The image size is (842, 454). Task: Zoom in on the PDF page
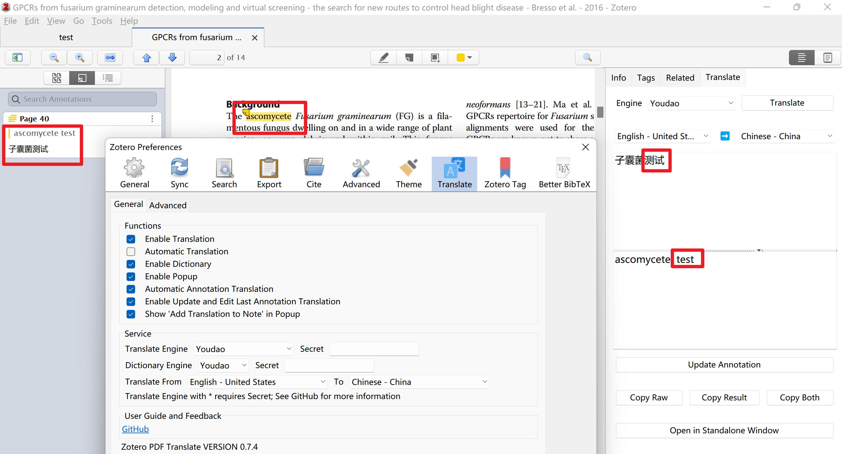click(79, 57)
